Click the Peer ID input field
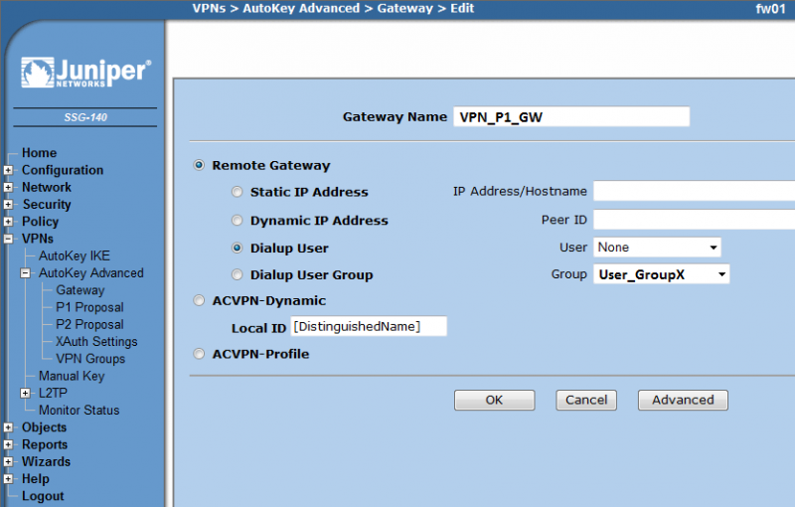The height and width of the screenshot is (507, 795). coord(694,220)
